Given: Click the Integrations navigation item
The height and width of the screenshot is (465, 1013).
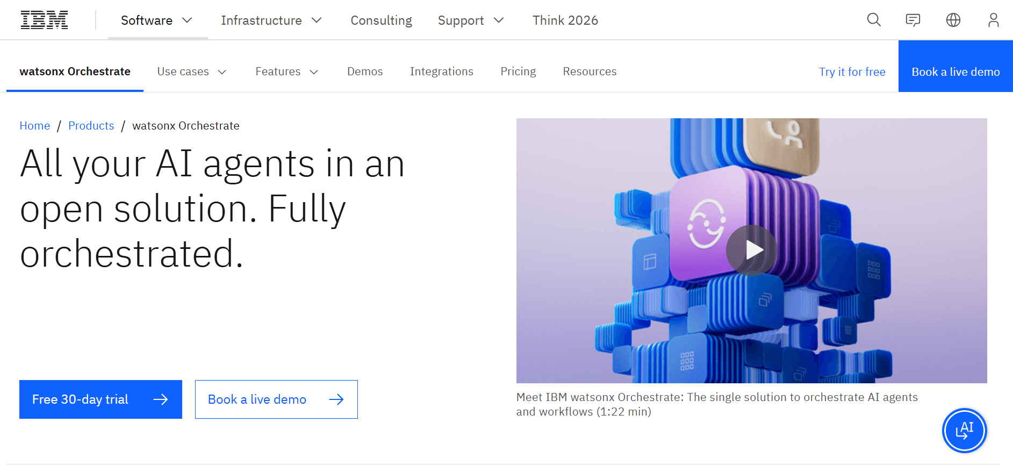Looking at the screenshot, I should [441, 71].
